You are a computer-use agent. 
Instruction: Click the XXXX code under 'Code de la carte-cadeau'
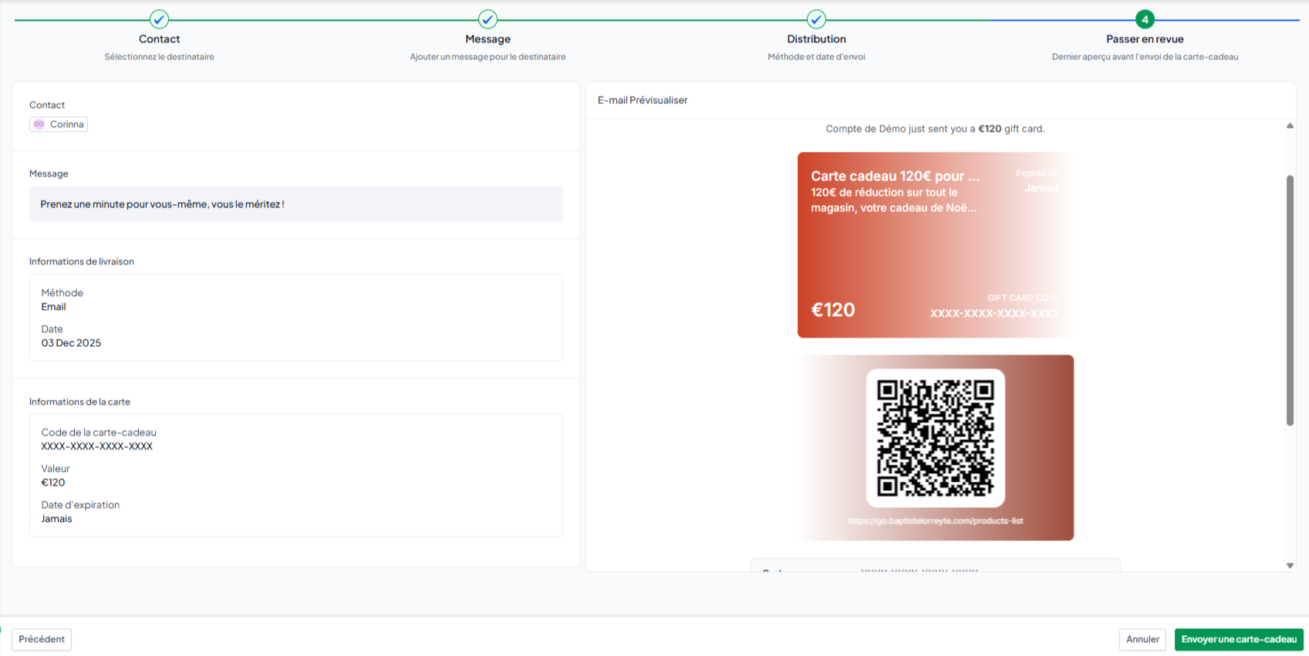97,446
